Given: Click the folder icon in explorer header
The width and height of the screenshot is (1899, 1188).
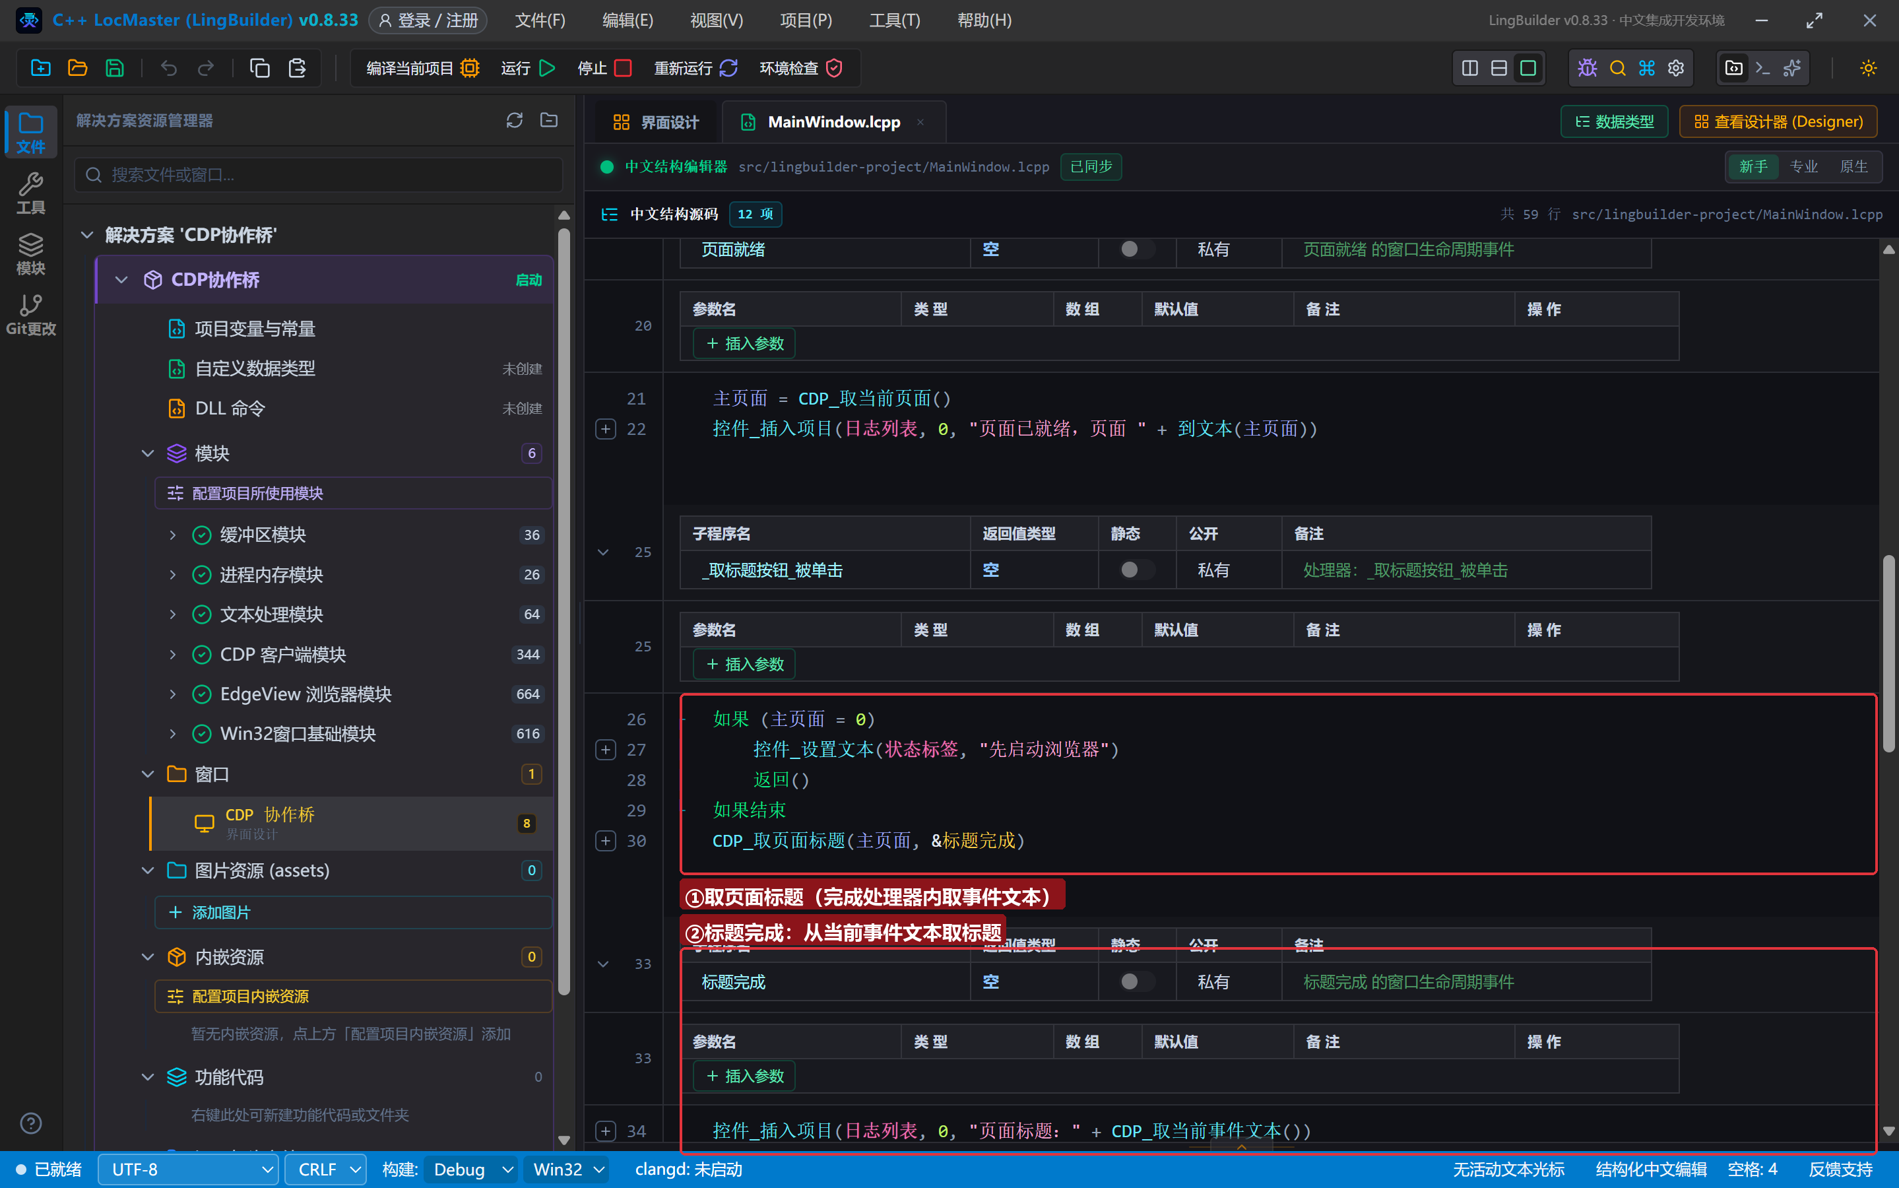Looking at the screenshot, I should 549,120.
